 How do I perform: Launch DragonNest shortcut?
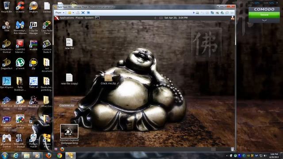pos(7,64)
